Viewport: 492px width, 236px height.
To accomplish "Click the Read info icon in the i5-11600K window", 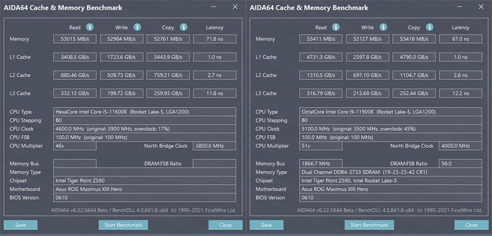I will click(x=90, y=27).
